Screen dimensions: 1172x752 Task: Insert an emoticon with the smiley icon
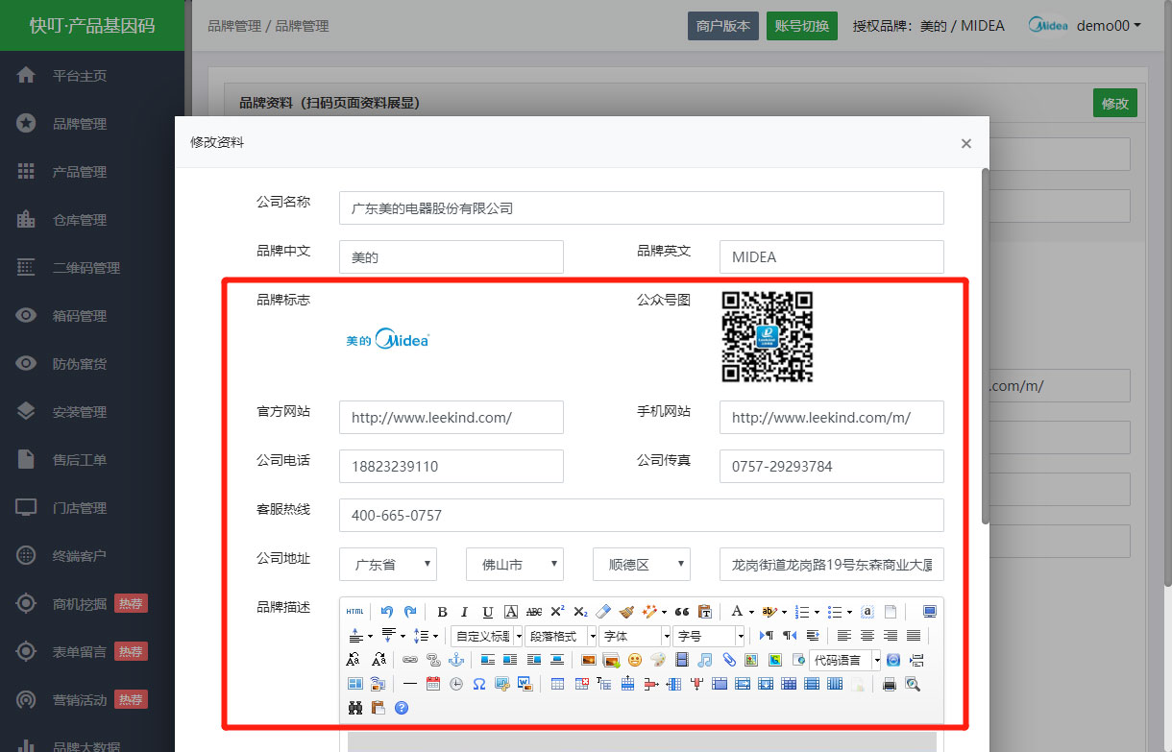635,660
